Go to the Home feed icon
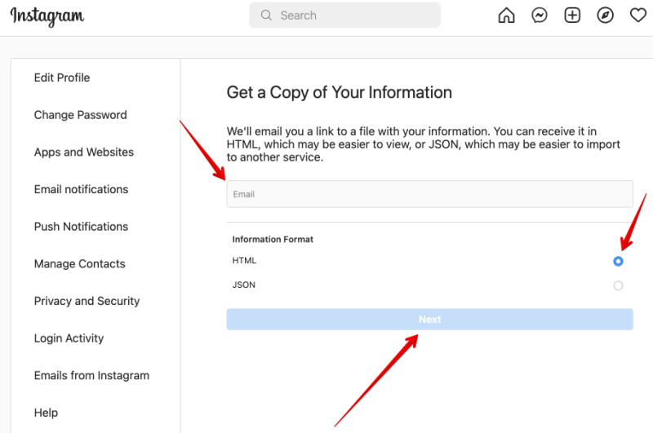The width and height of the screenshot is (653, 433). (x=506, y=15)
